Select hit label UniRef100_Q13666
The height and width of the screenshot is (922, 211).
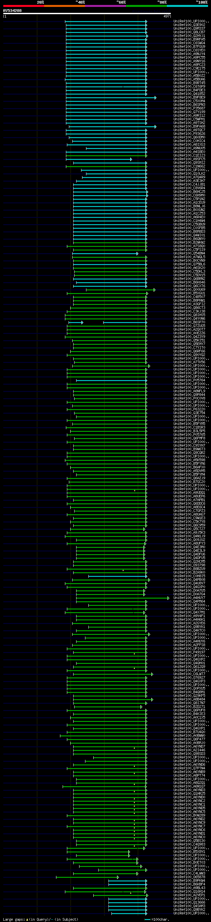190,902
